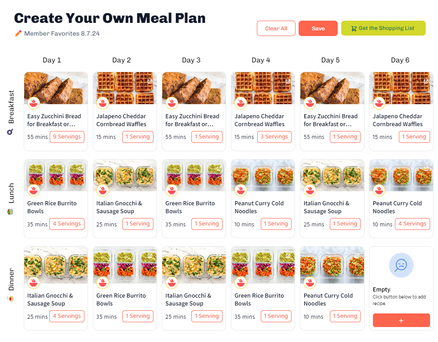Edit the plan name Member Favorites 8.7.24

62,33
